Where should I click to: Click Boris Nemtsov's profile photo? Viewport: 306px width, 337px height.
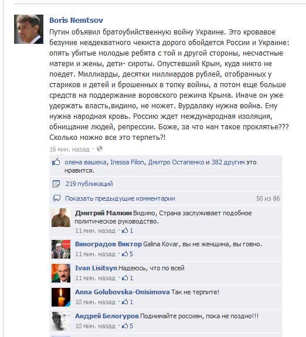[29, 29]
